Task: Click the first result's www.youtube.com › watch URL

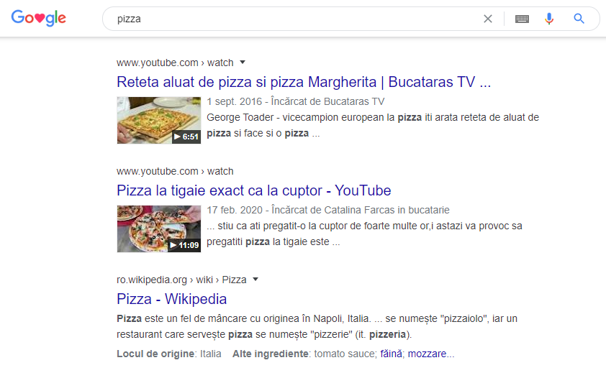Action: (x=175, y=63)
